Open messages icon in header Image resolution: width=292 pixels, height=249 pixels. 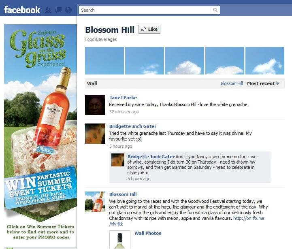click(x=58, y=10)
